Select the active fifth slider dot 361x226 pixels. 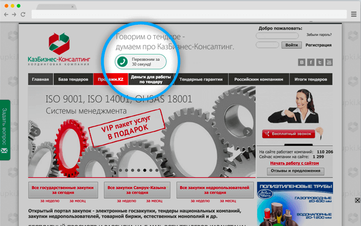(145, 170)
